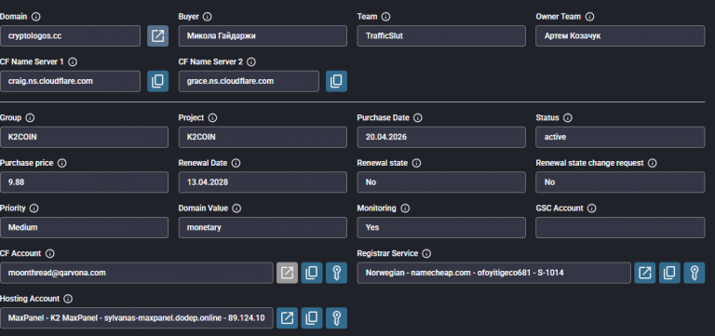Copy the Hosting Account value
This screenshot has height=336, width=715.
[312, 317]
